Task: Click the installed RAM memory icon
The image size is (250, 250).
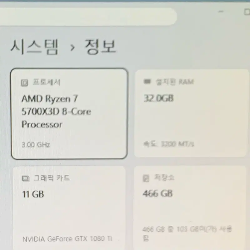Action: pos(147,82)
